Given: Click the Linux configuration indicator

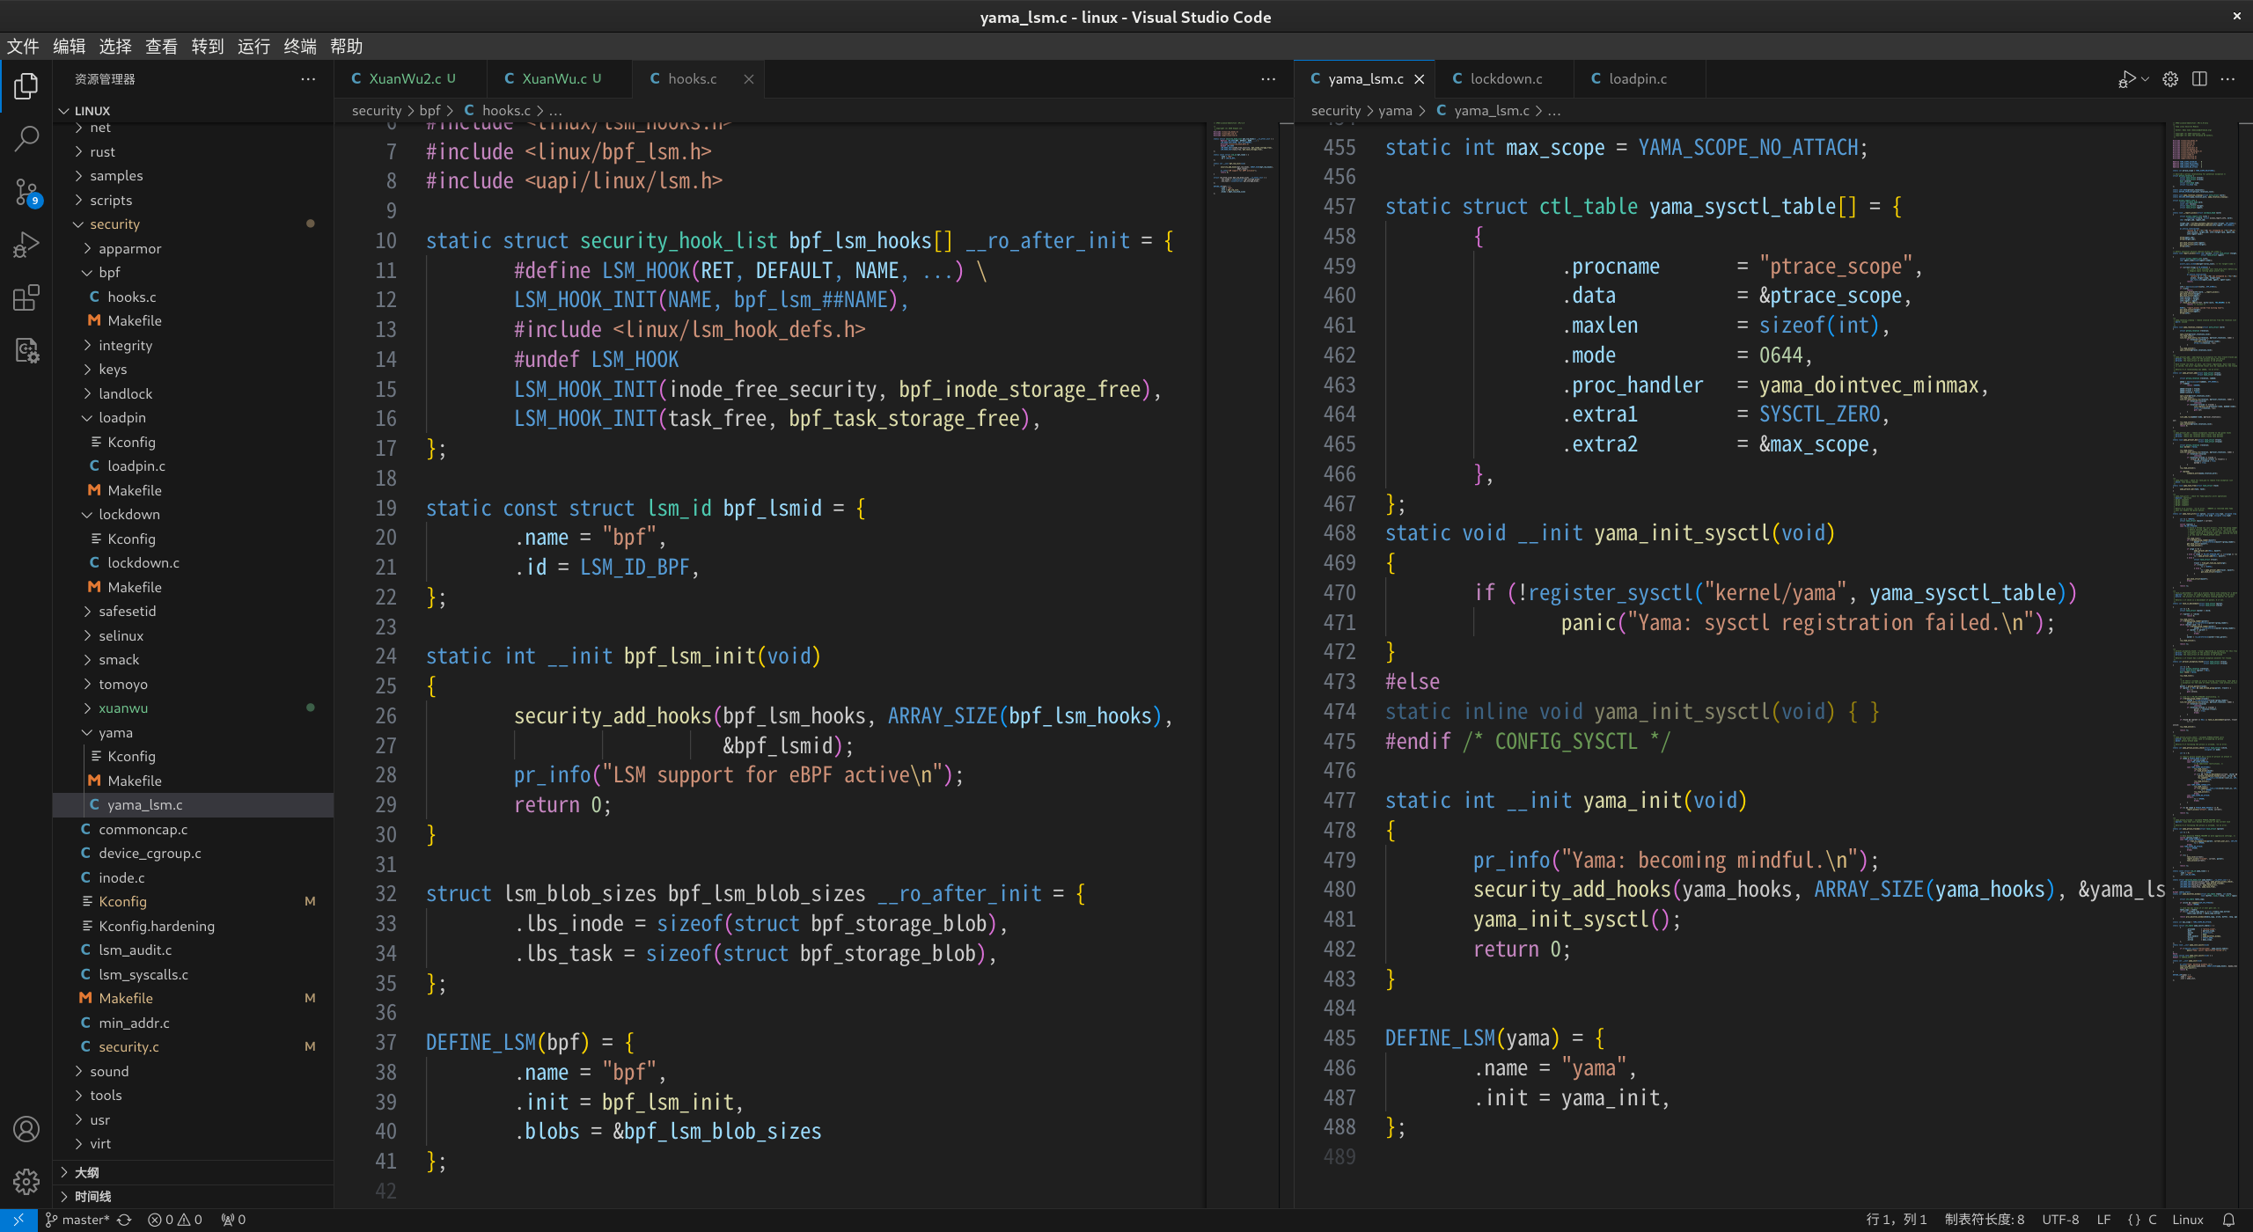Looking at the screenshot, I should (x=2188, y=1220).
